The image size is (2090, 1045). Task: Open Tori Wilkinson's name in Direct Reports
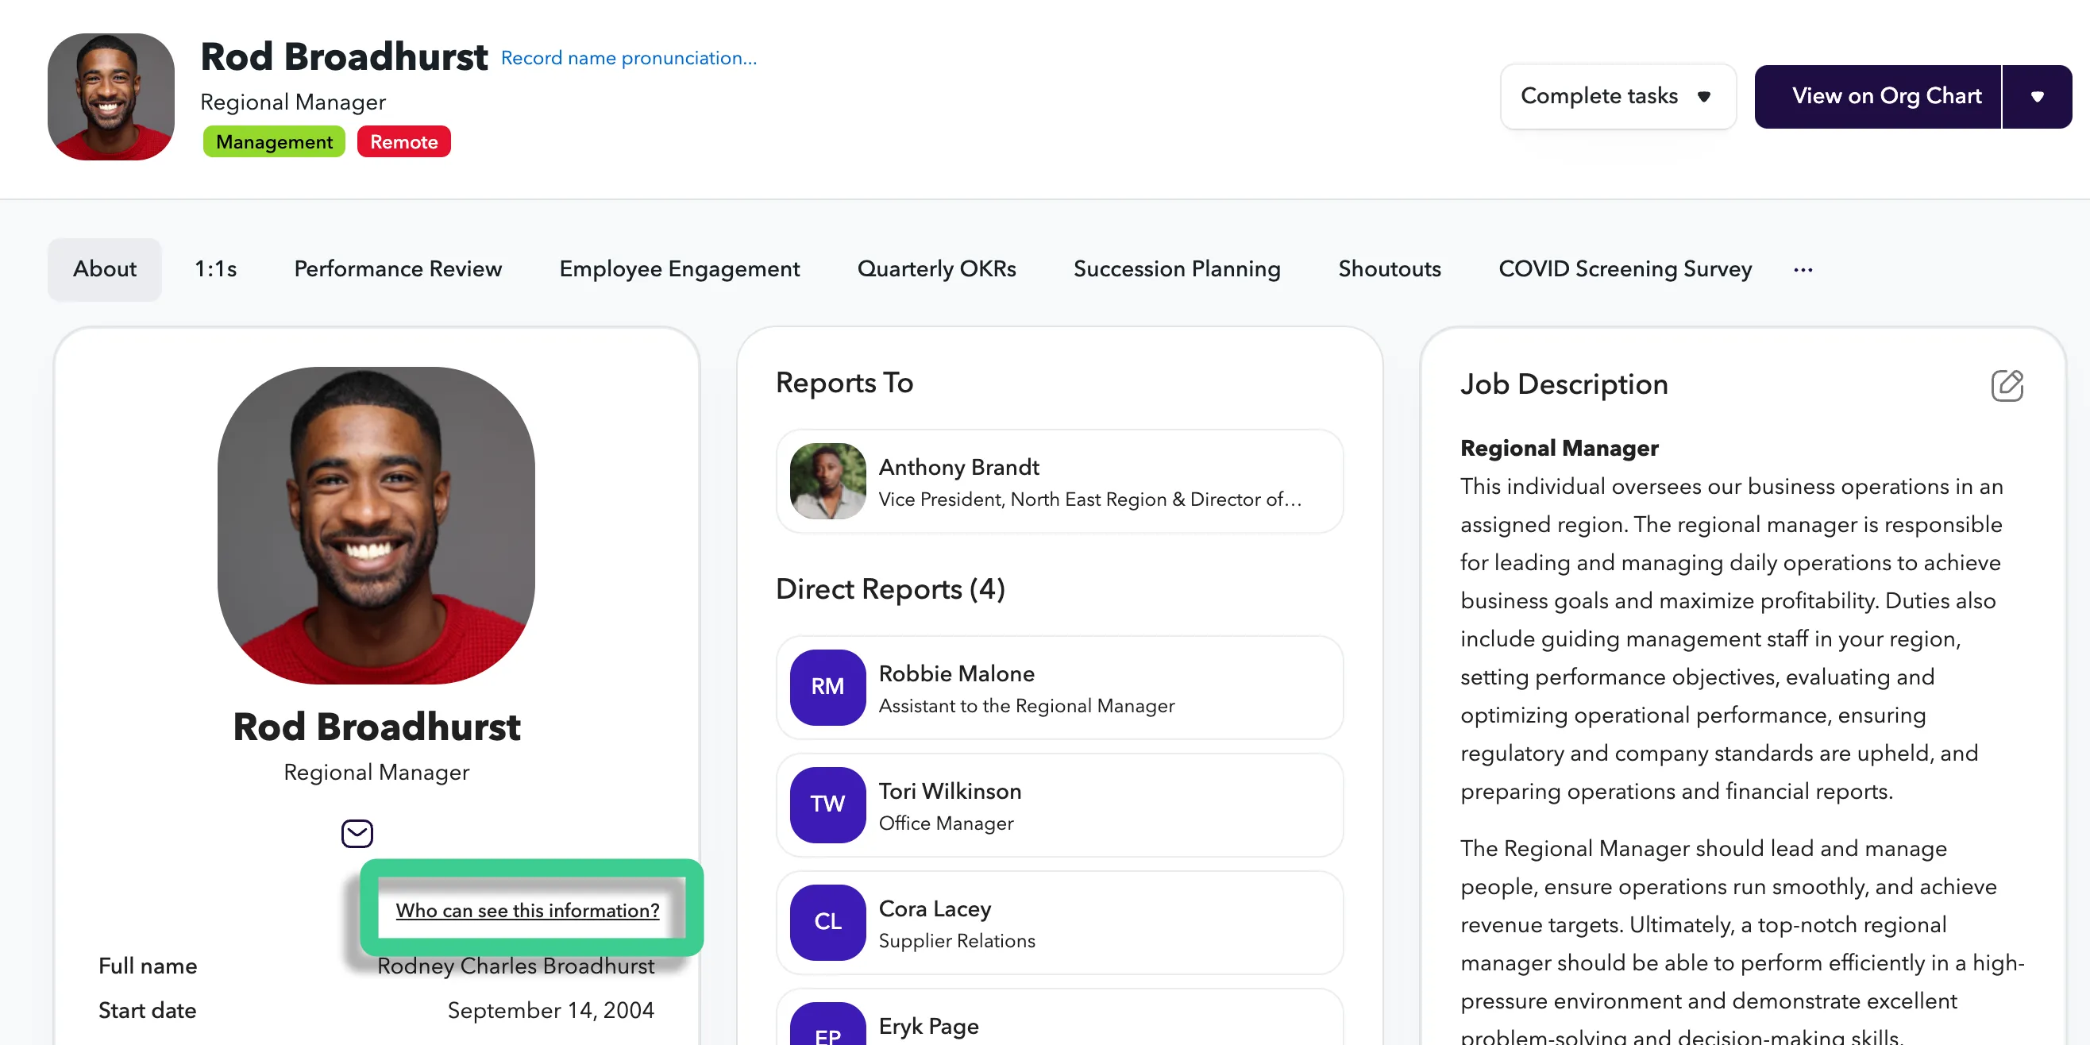[950, 791]
